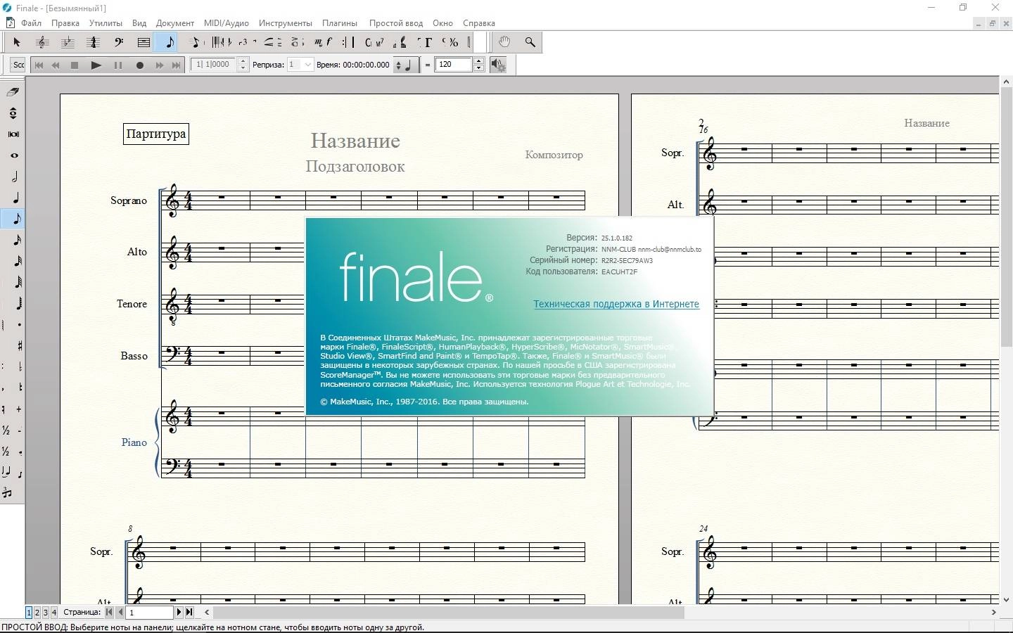Click the horizontal scrollbar thumb
Screen dimensions: 1013x633
point(449,612)
